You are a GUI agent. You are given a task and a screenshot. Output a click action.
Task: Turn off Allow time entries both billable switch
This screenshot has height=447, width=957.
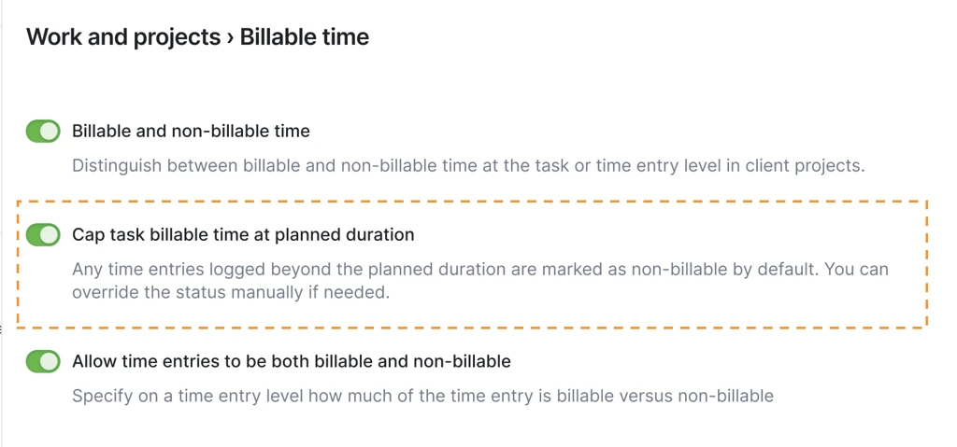pyautogui.click(x=43, y=361)
